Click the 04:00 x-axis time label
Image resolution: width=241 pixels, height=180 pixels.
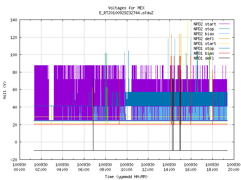pyautogui.click(x=62, y=170)
